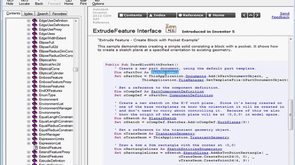Screen dimensions: 295x165
Task: Select the ExtendFeature tree item
Action: (50, 148)
